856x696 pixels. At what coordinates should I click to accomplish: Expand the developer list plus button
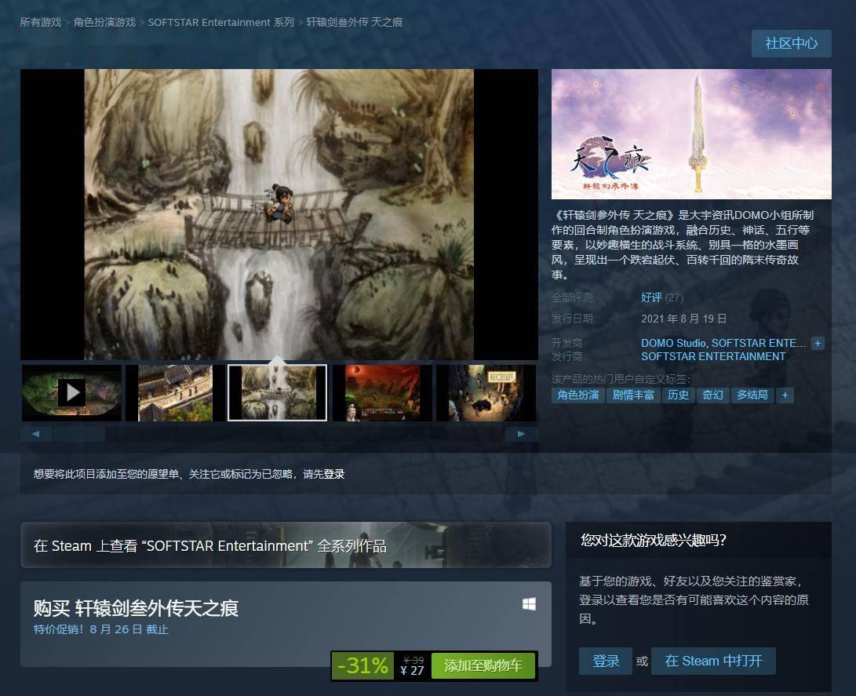coord(818,344)
